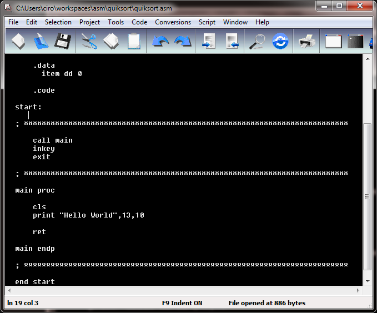The height and width of the screenshot is (313, 377).
Task: Place cursor on 'inkey' line
Action: (44, 149)
